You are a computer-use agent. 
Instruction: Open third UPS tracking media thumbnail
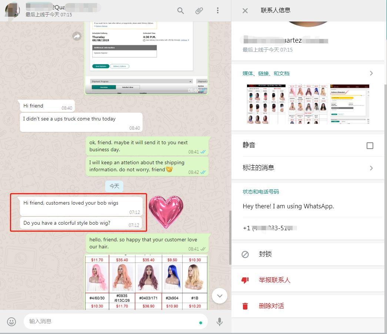(x=350, y=104)
